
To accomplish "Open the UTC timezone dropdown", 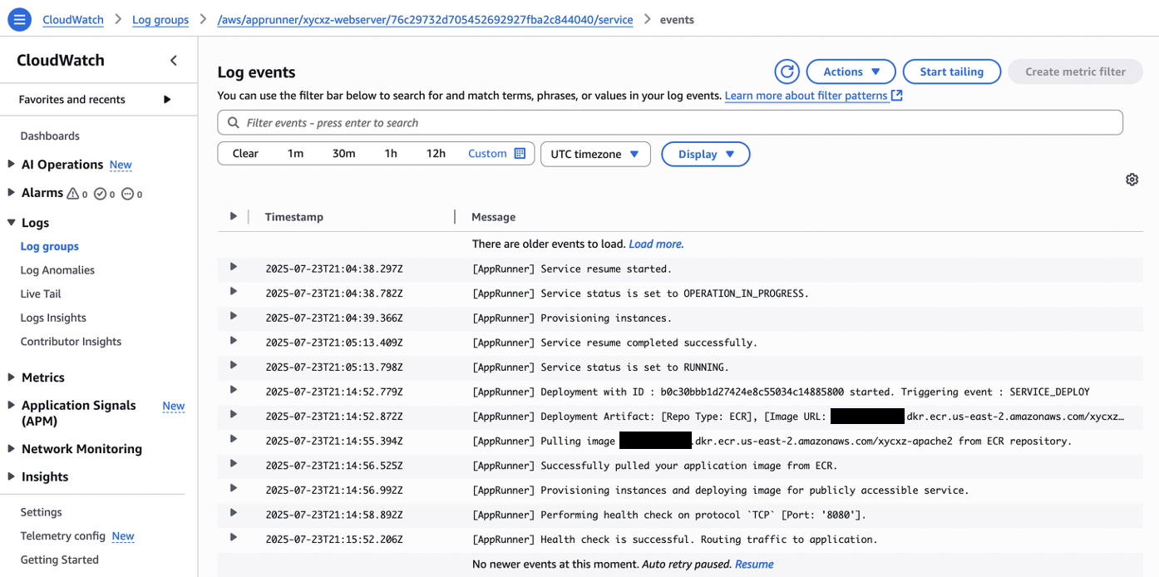I will pyautogui.click(x=595, y=154).
